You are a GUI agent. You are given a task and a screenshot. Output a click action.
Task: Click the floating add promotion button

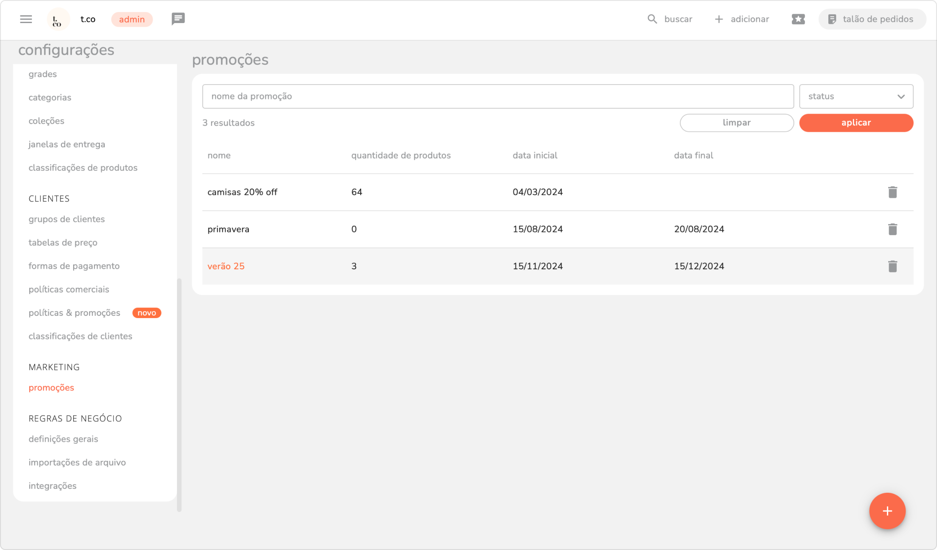887,511
